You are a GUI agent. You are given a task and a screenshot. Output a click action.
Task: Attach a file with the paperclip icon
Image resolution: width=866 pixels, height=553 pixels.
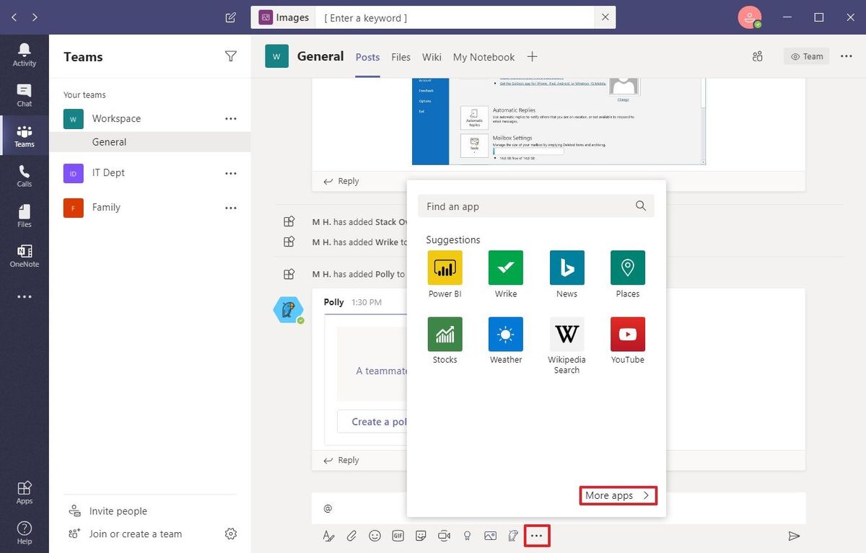(351, 536)
